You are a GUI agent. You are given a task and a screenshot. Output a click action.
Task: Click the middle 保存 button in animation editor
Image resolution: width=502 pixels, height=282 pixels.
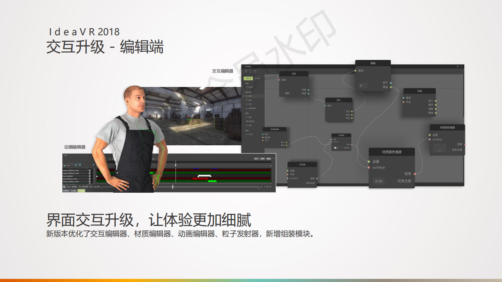click(262, 159)
